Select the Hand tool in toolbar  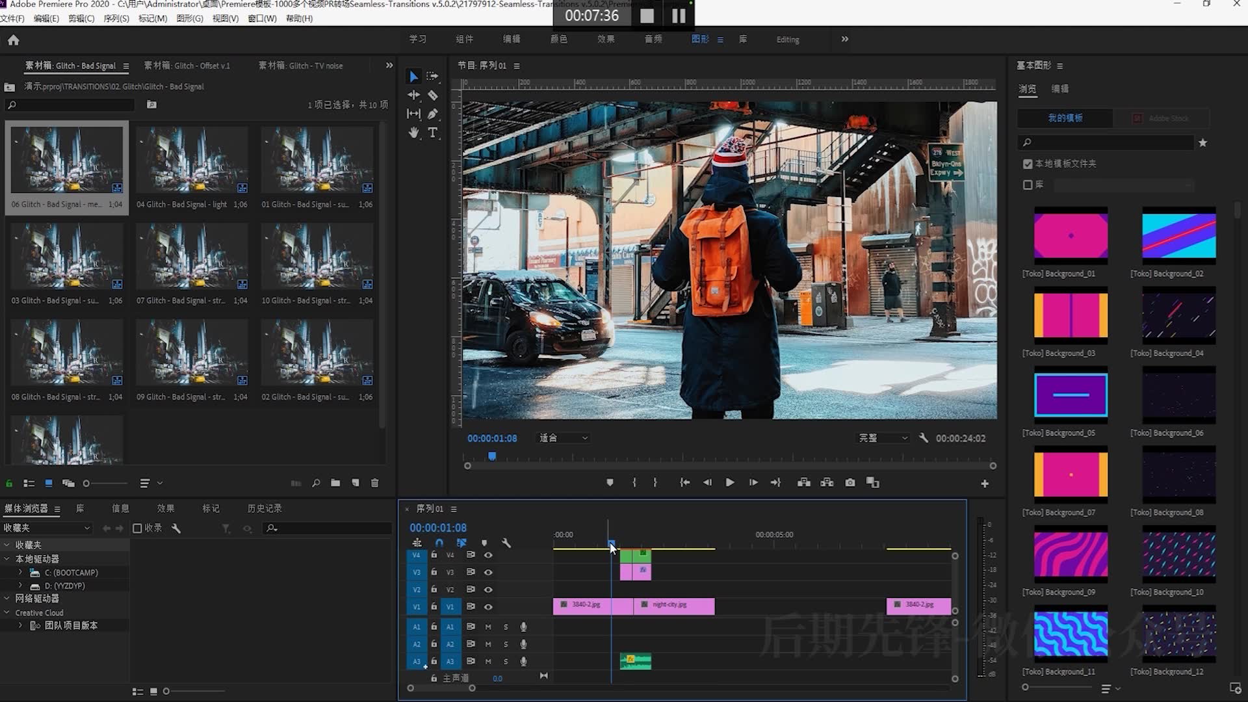click(x=414, y=132)
